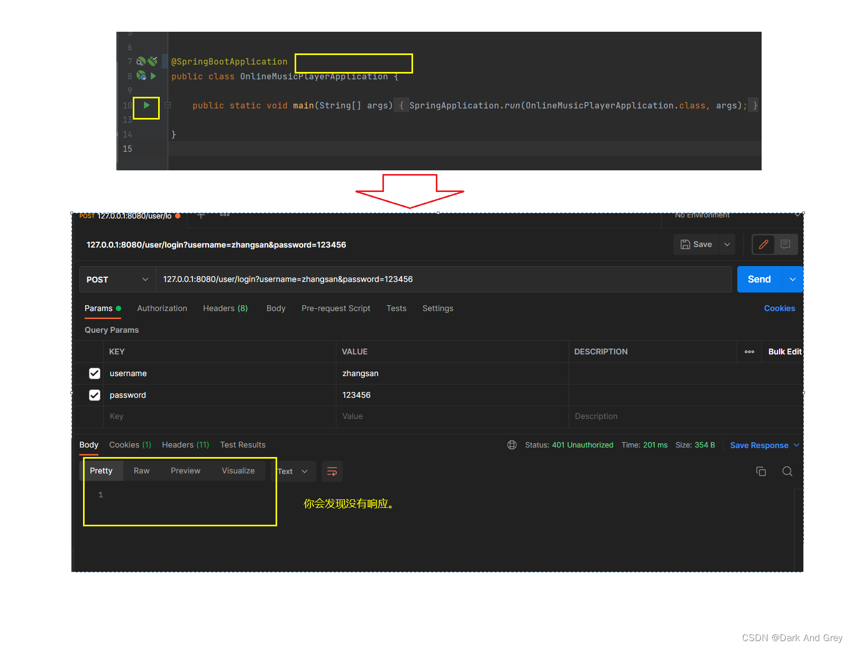The height and width of the screenshot is (648, 851).
Task: Click the zhangsan value cell
Action: pos(452,373)
